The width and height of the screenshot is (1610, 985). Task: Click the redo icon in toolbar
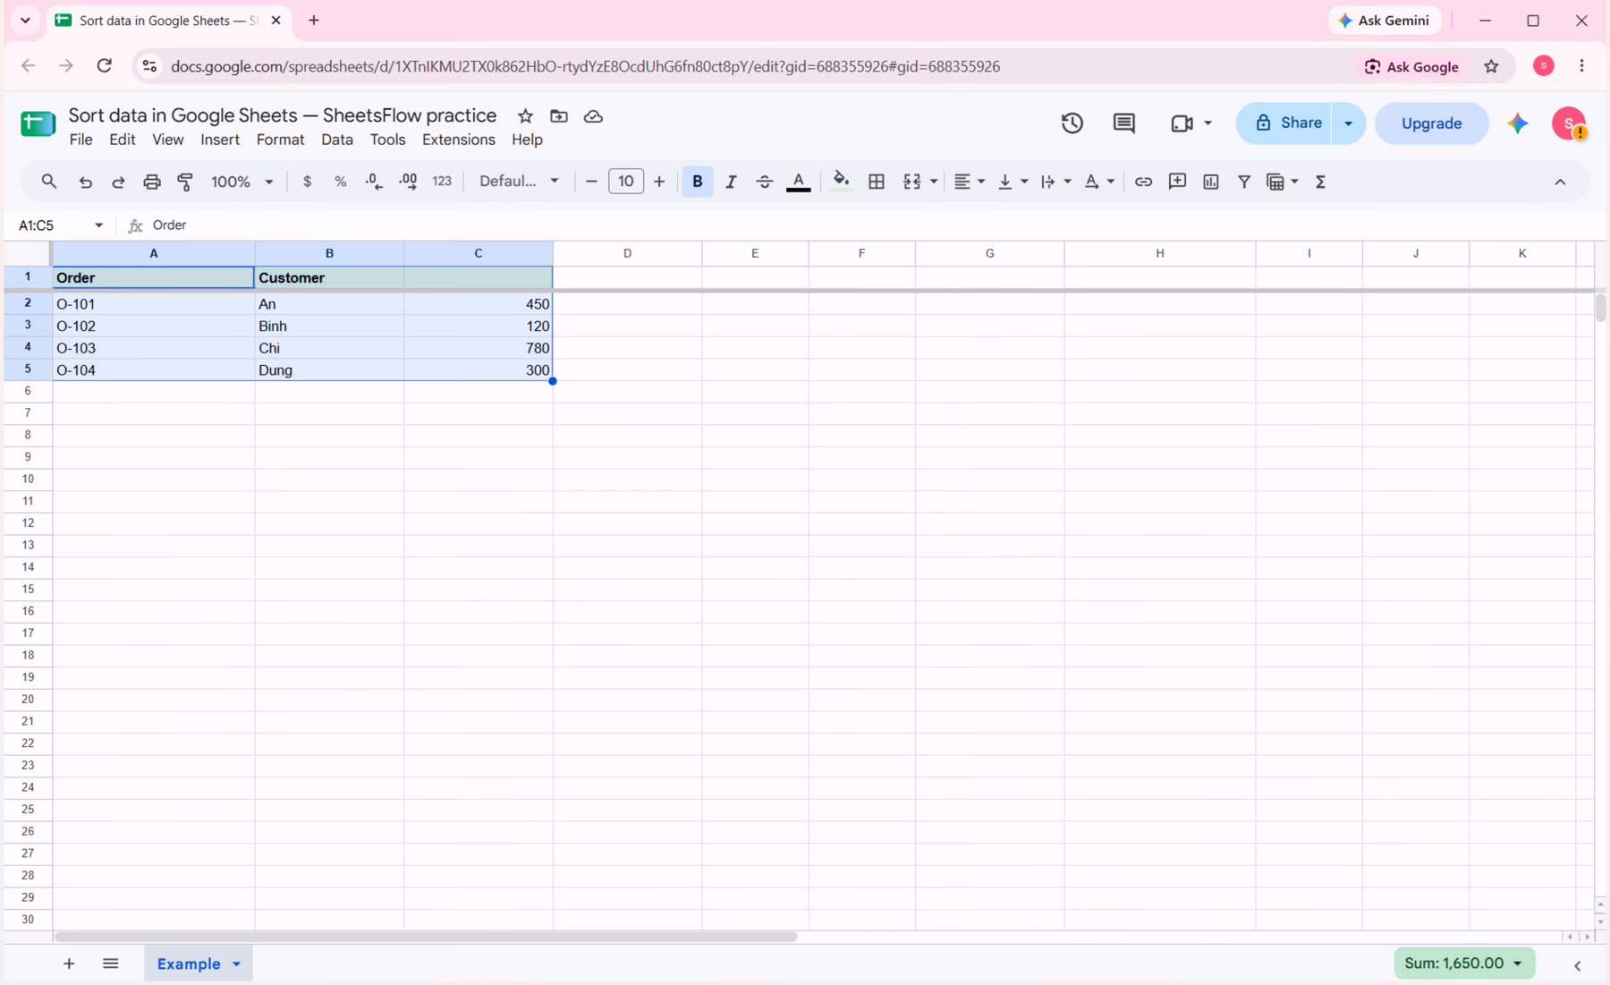pos(118,182)
